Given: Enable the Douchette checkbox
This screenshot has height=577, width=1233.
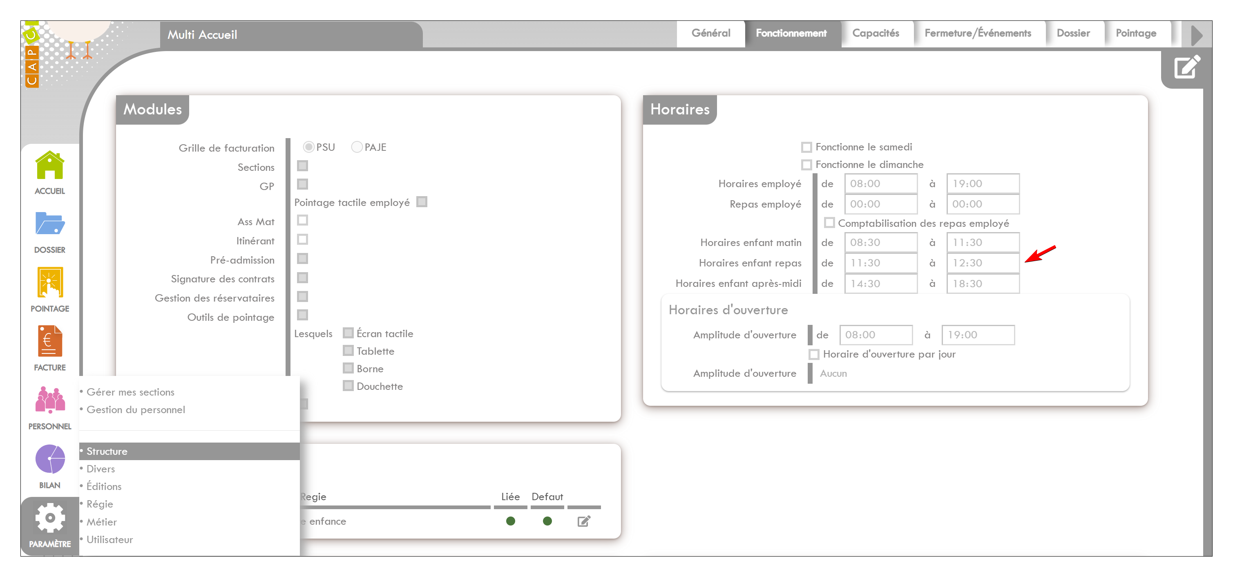Looking at the screenshot, I should [x=348, y=385].
